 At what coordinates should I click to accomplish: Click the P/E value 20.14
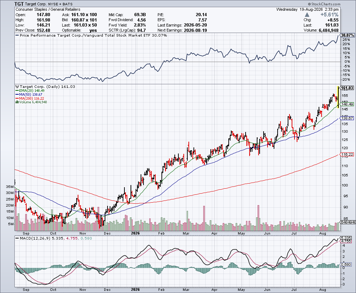click(201, 15)
